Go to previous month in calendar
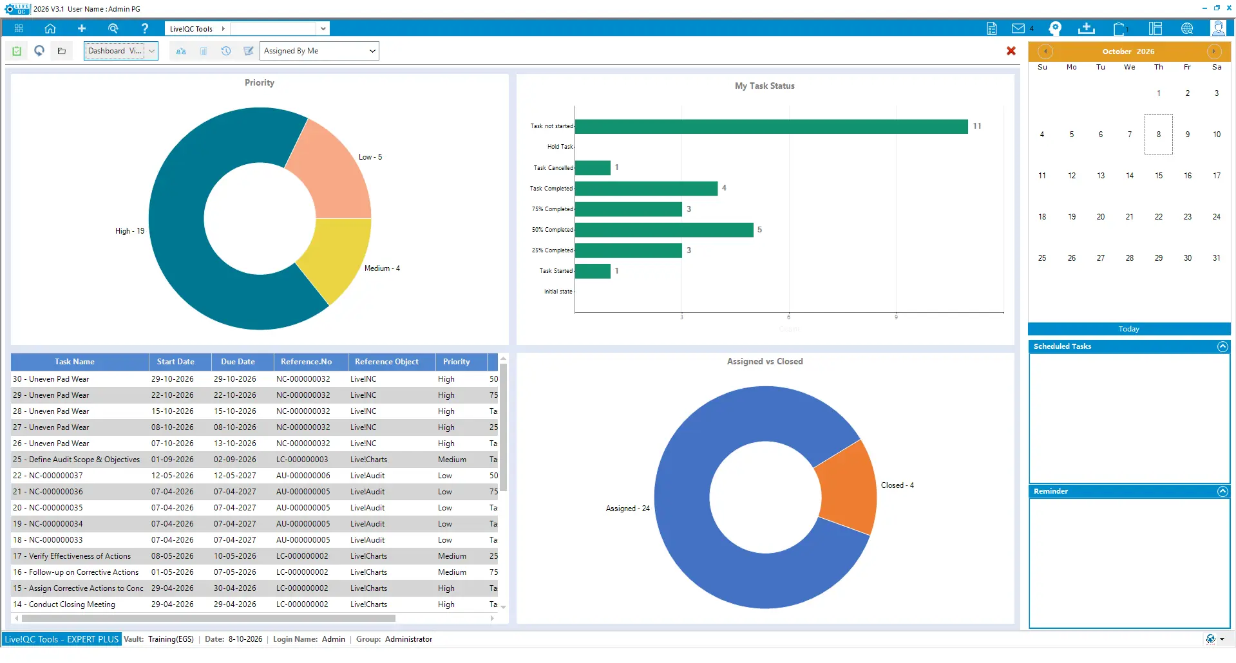 pyautogui.click(x=1045, y=51)
